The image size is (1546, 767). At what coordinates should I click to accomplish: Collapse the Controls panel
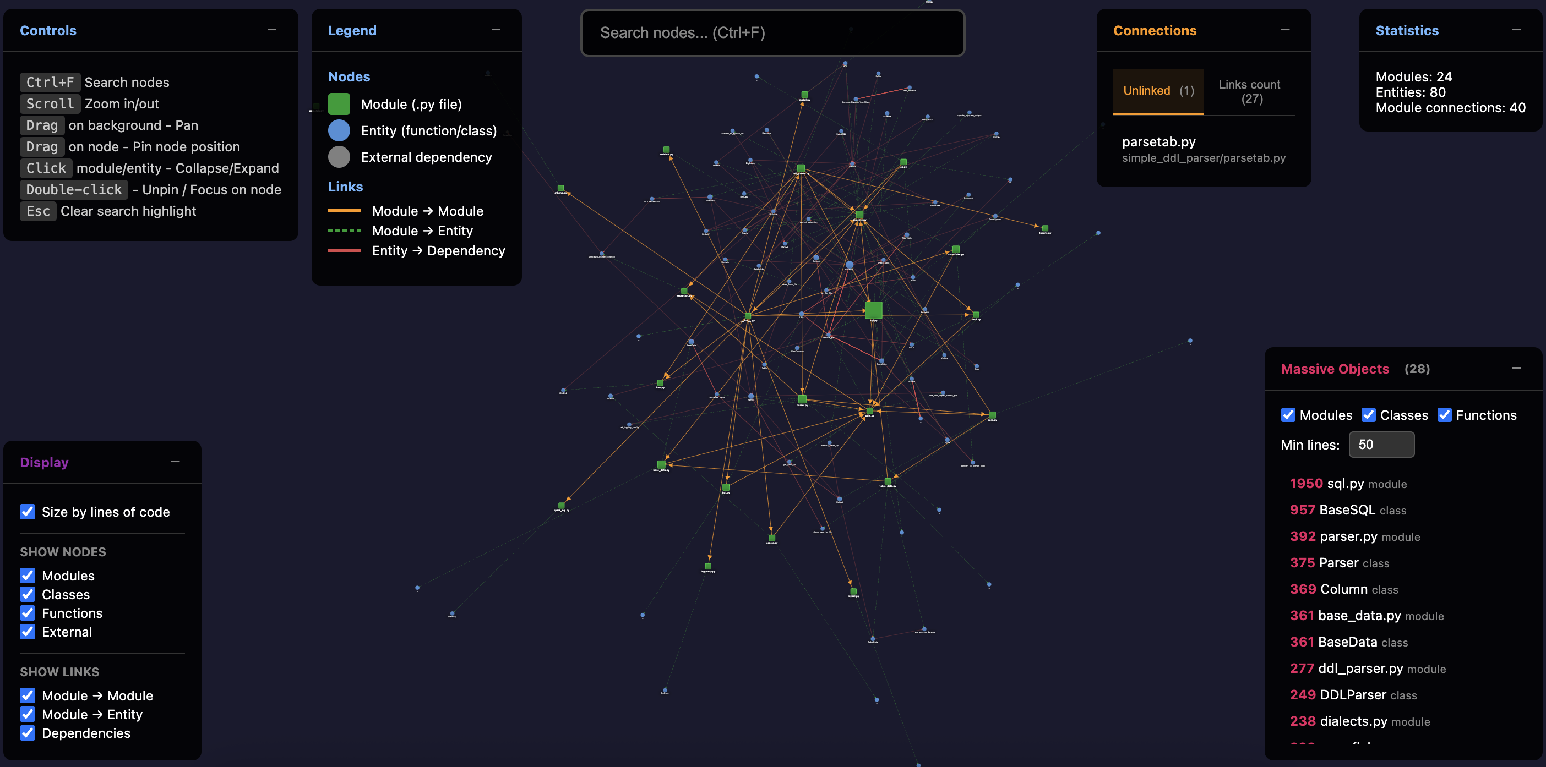pos(273,28)
